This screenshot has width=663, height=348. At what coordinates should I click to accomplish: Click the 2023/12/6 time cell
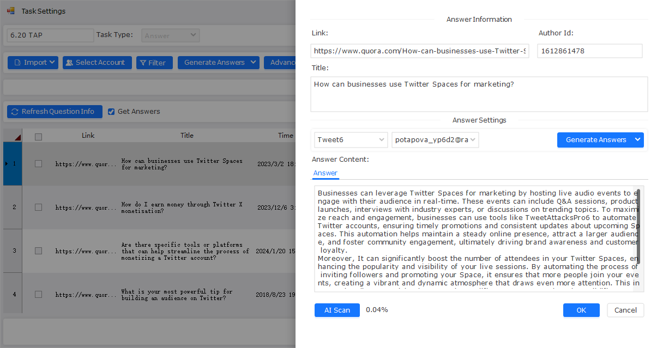click(276, 207)
